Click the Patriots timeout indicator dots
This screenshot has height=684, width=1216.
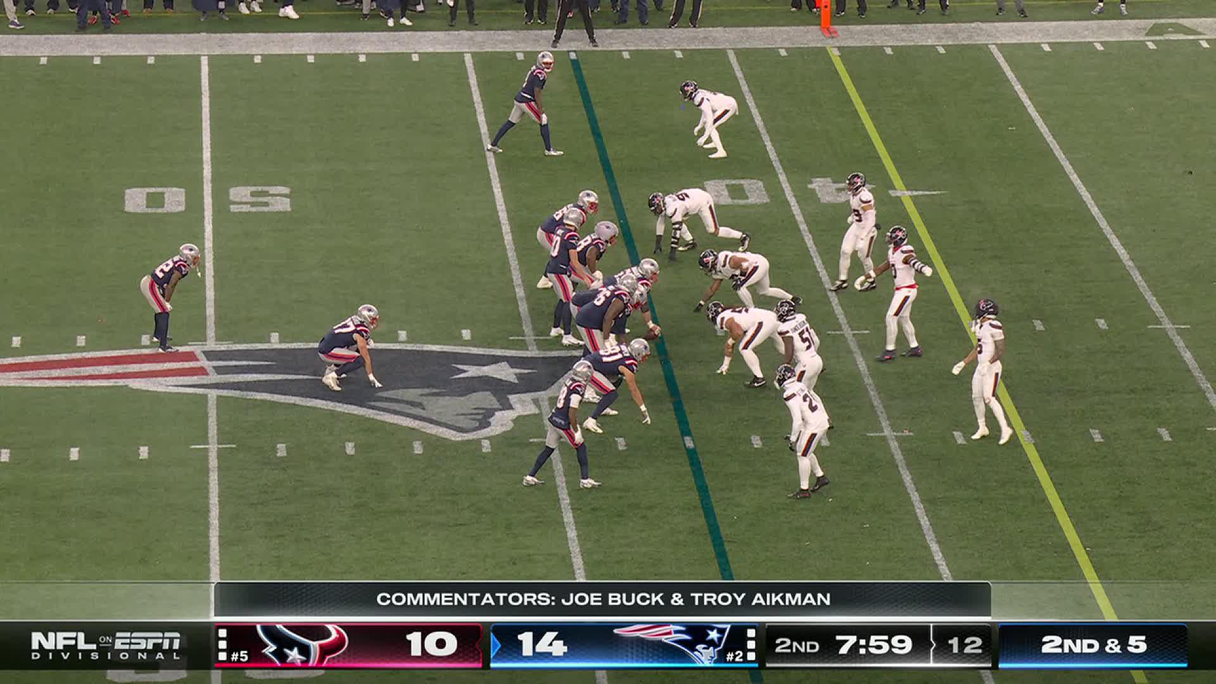click(x=751, y=644)
